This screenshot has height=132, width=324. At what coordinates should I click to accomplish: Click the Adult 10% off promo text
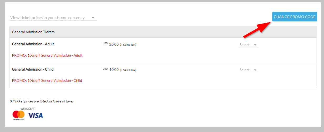[47, 55]
